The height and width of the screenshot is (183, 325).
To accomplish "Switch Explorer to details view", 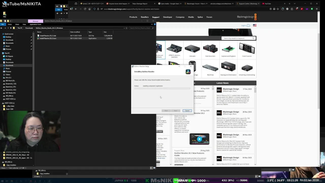I will (152, 168).
